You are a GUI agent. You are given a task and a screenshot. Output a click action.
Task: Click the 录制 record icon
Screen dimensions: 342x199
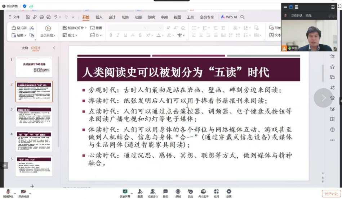tap(178, 191)
